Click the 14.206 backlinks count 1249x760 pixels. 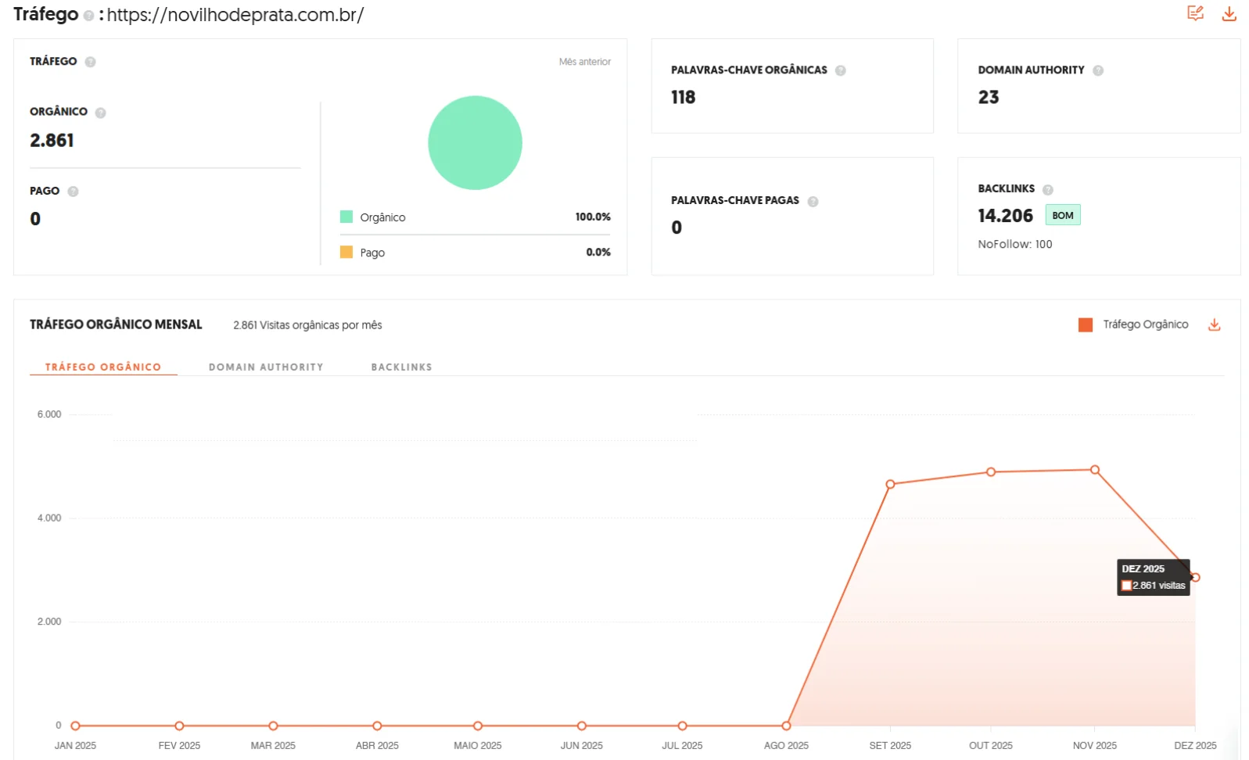[x=1005, y=216]
